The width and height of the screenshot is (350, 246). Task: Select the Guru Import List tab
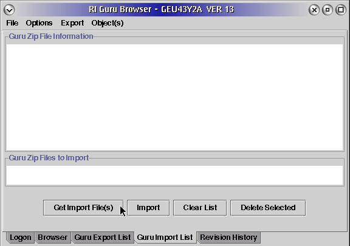pos(165,237)
